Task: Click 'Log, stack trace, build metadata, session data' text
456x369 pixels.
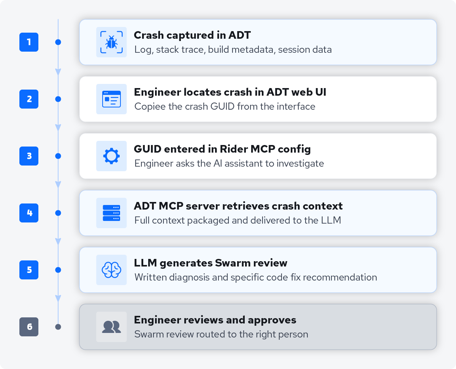Action: click(233, 49)
